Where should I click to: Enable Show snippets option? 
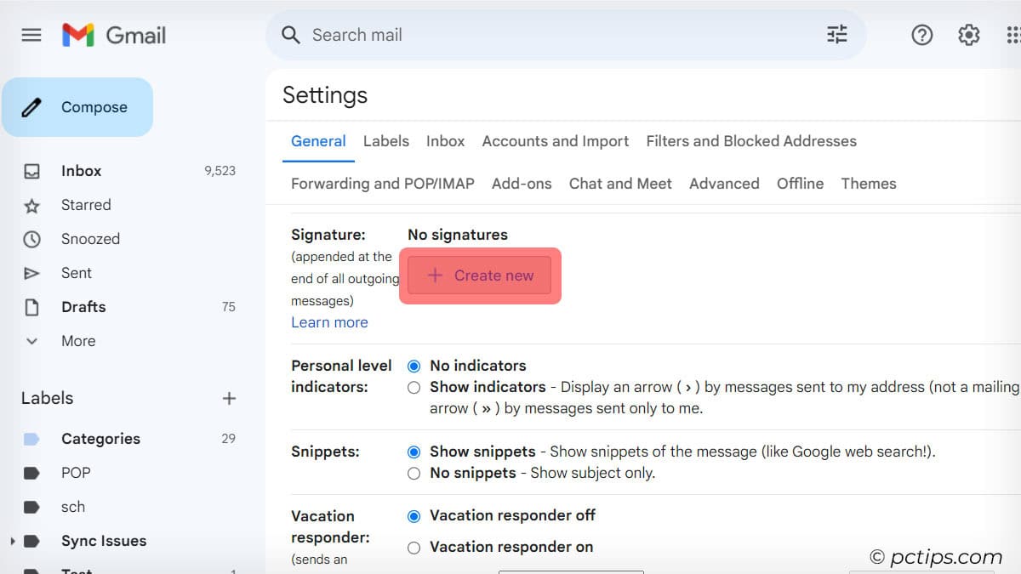(414, 452)
